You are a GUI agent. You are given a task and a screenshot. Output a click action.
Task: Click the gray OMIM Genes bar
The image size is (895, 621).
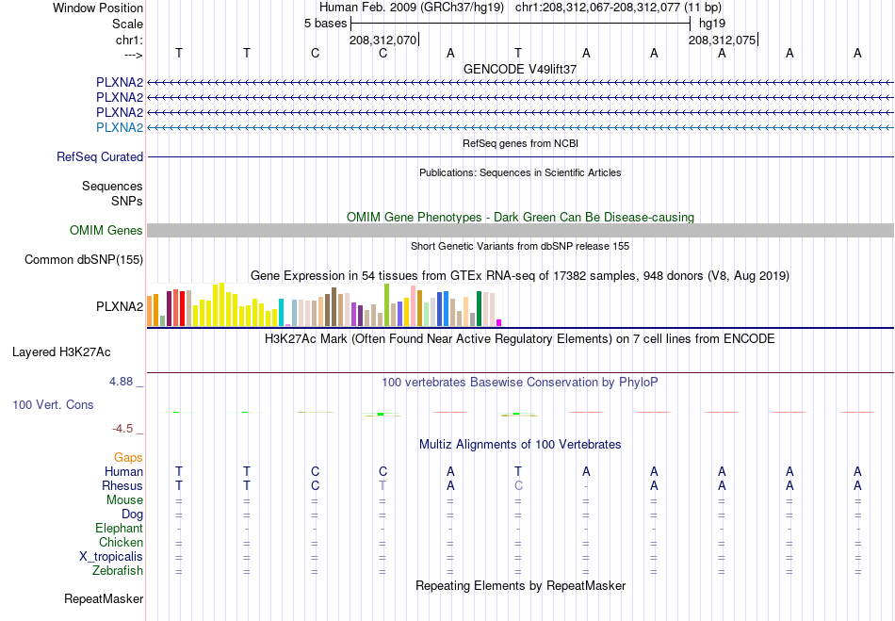pos(520,231)
